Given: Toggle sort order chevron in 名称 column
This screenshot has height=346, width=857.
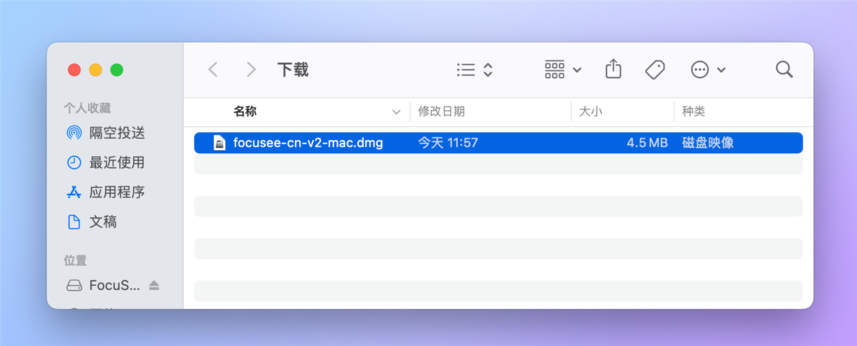Looking at the screenshot, I should [x=396, y=112].
